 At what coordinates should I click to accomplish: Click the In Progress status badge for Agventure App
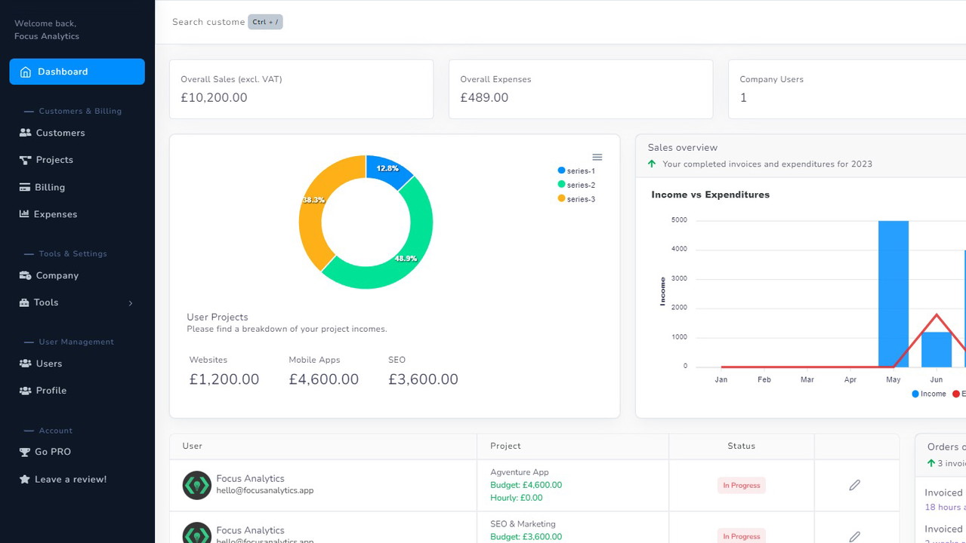[741, 485]
